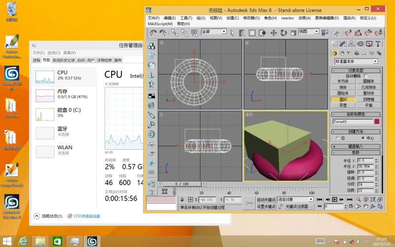
Task: Expand the 键盘输入 rollout
Action: tap(355, 146)
